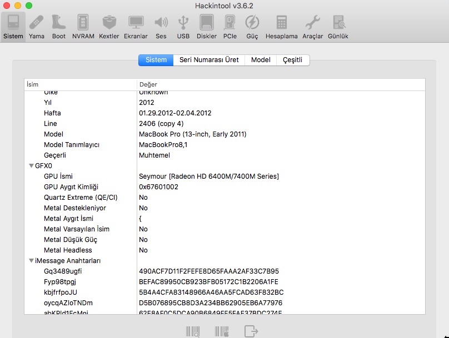This screenshot has height=338, width=449.
Task: Open the PCIe toolbar section
Action: [x=230, y=27]
